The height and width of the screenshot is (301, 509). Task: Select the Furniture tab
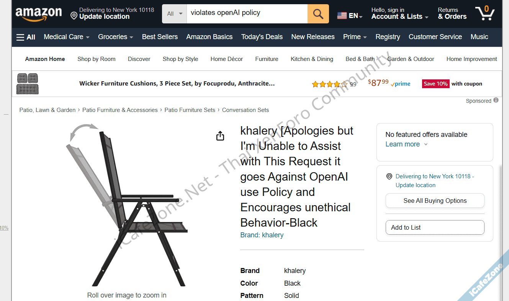[x=267, y=59]
